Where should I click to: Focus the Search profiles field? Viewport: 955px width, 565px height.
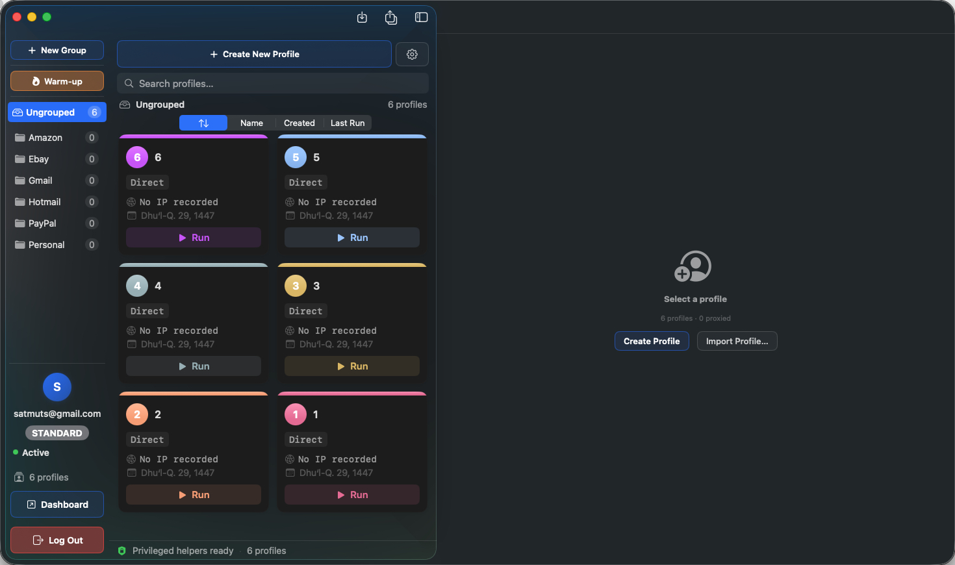click(273, 84)
